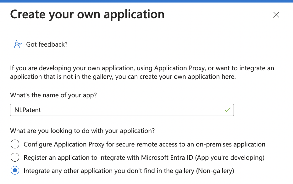This screenshot has width=293, height=184.
Task: Click the green validation checkmark icon
Action: click(x=227, y=110)
